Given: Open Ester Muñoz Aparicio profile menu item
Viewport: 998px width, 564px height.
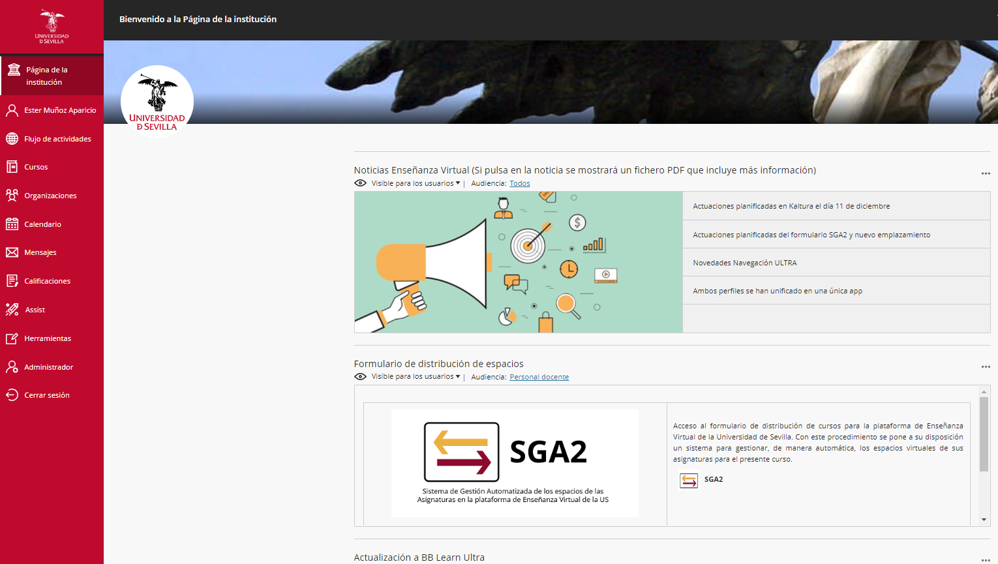Looking at the screenshot, I should coord(52,110).
